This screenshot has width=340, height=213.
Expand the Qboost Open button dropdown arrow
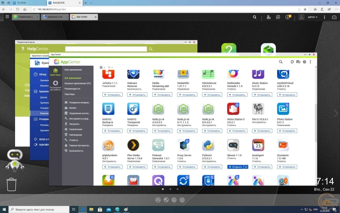(246, 167)
